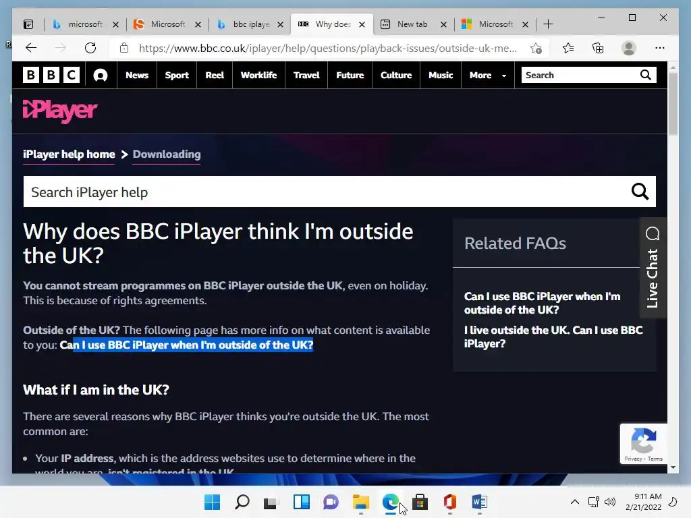Go to iPlayer help home breadcrumb

click(69, 154)
